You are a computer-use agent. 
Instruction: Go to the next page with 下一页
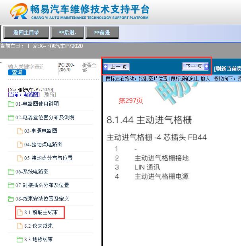coord(195,66)
